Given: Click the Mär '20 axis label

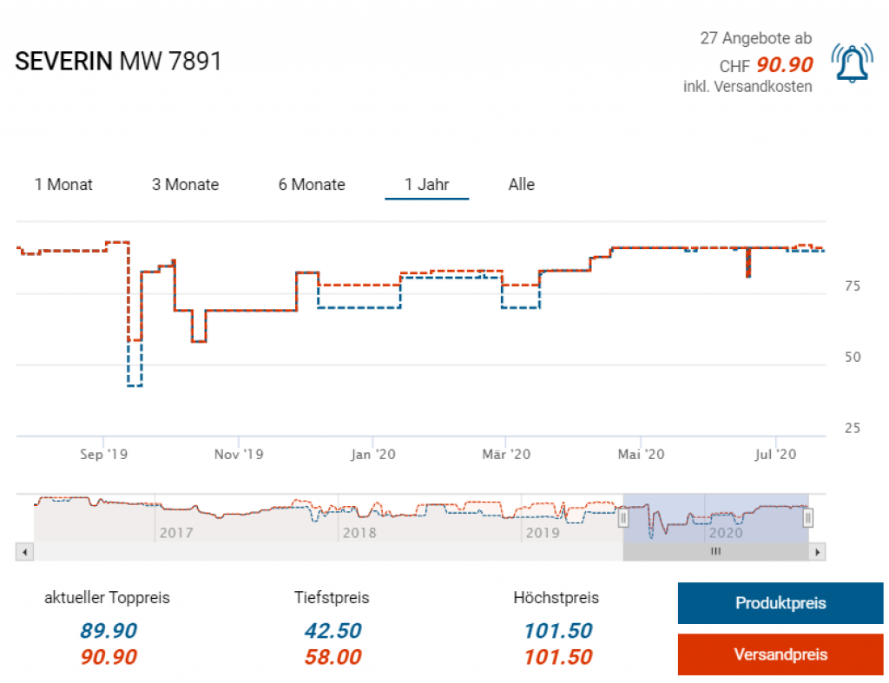Looking at the screenshot, I should [506, 454].
